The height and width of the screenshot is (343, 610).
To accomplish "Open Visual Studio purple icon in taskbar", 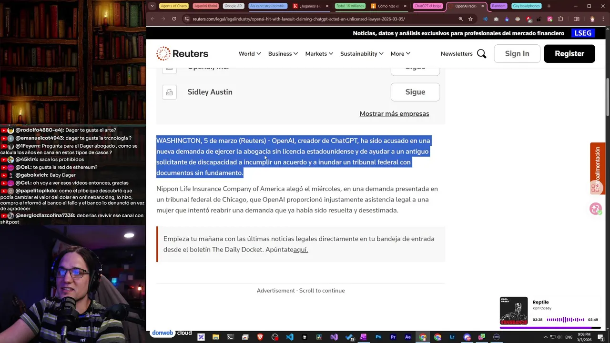I will 334,337.
